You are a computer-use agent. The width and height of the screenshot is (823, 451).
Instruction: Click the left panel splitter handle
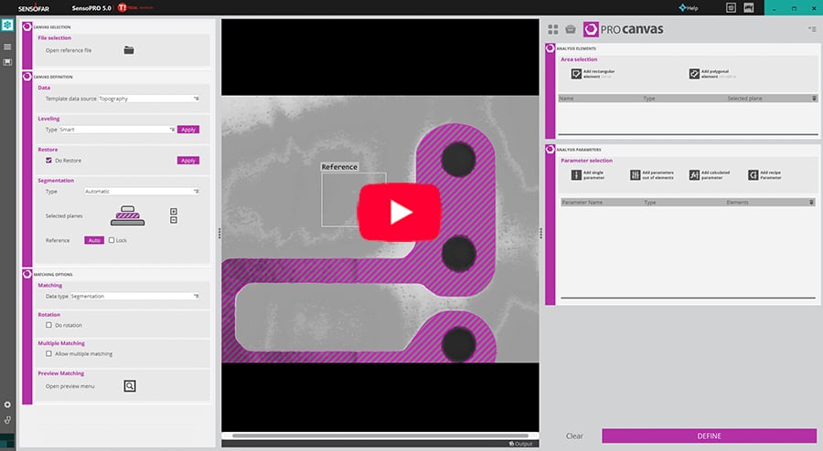219,234
